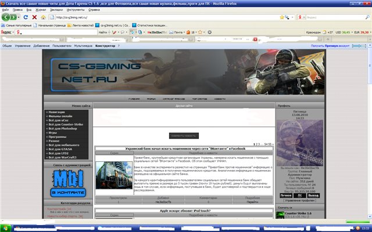Click the green Back arrow button

[6, 17]
